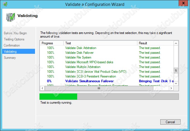Click the server validation checkmark icon
The width and height of the screenshot is (190, 131).
pos(11,17)
